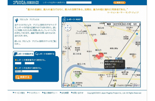
Task: Click the map zoom slider handle
Action: coord(68,42)
